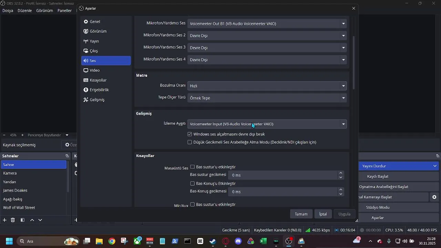Open Windows Start menu

(x=9, y=241)
